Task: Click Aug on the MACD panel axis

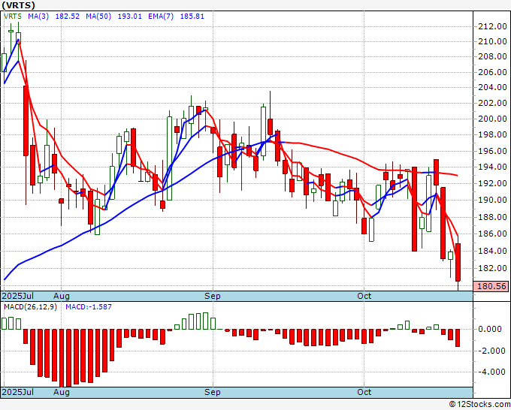Action: tap(62, 392)
